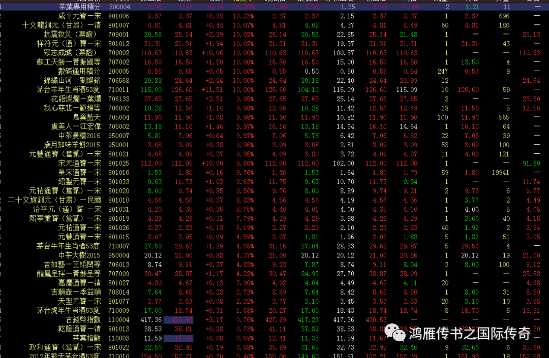
Task: Select the 抗震救災（票證） product name
Action: coord(73,35)
